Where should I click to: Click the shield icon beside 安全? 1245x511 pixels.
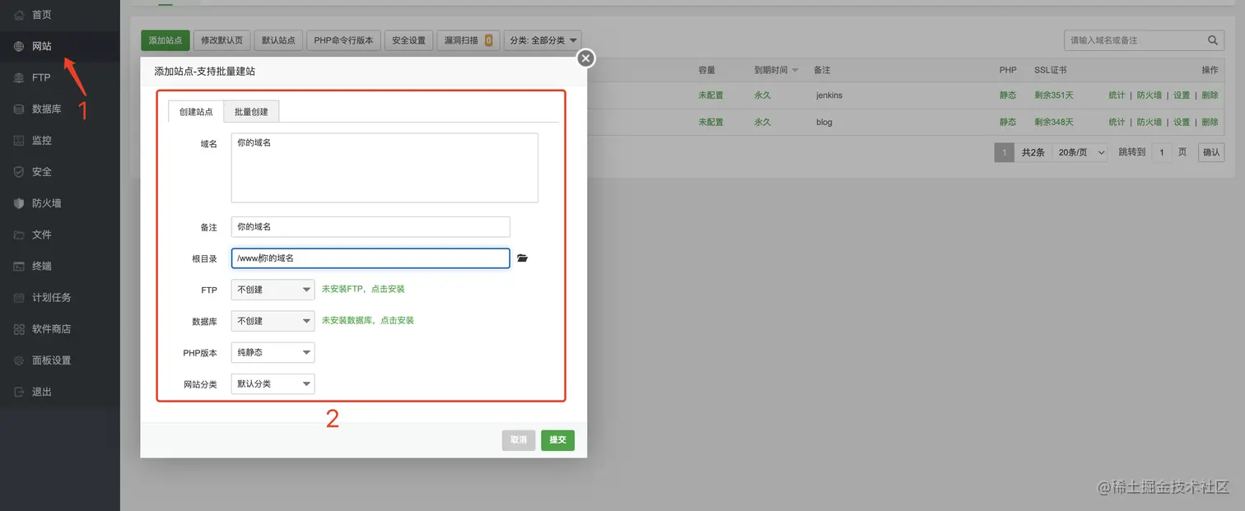click(18, 172)
